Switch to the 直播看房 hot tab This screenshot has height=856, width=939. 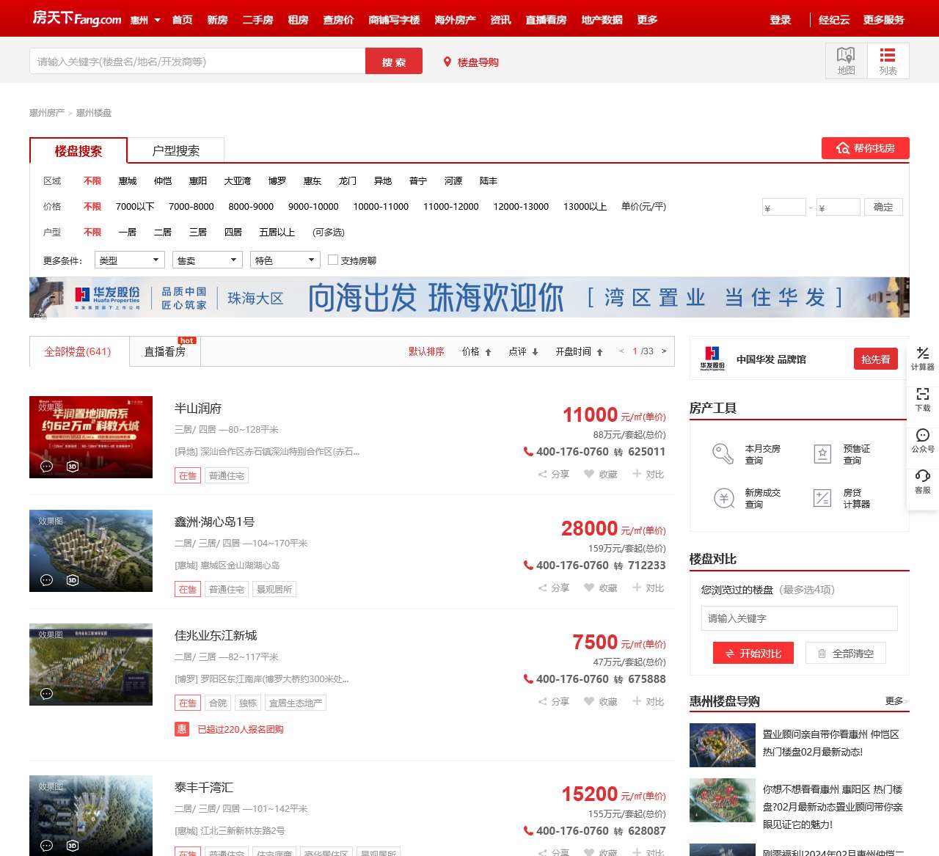[x=164, y=351]
